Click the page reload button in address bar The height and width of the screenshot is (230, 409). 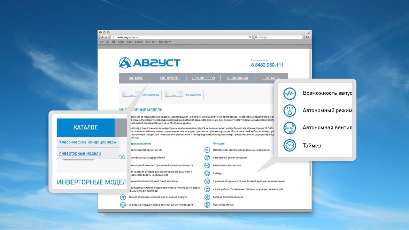pos(250,37)
